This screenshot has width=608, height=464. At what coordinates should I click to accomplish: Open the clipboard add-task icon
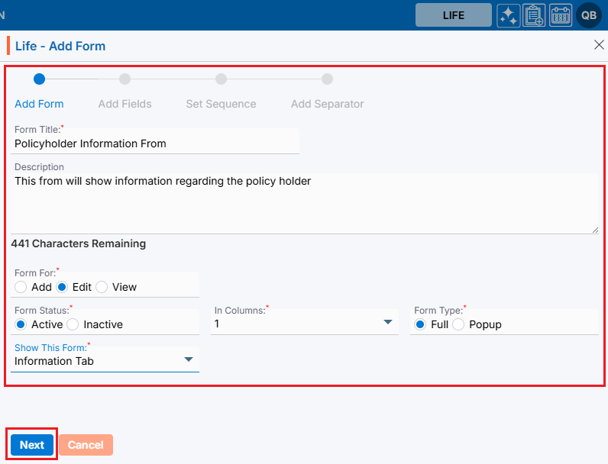pyautogui.click(x=535, y=15)
